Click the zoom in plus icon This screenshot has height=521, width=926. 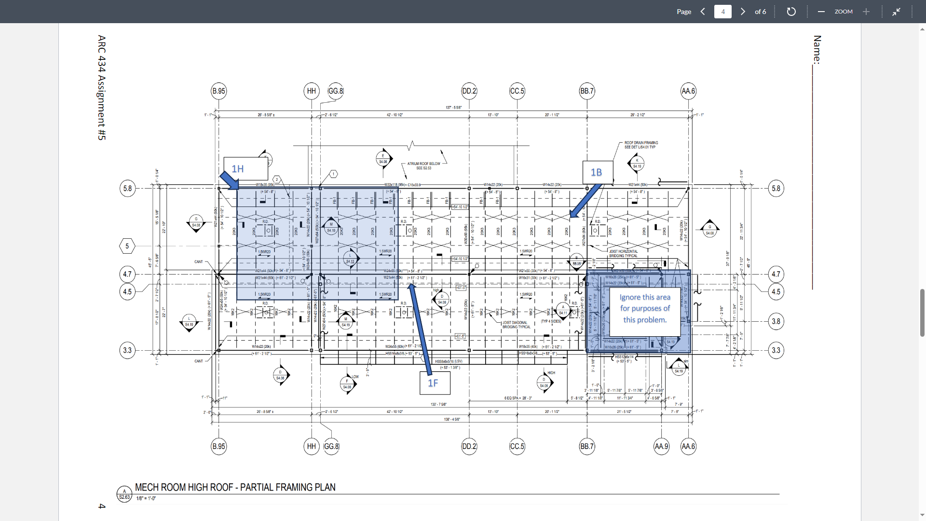[866, 12]
